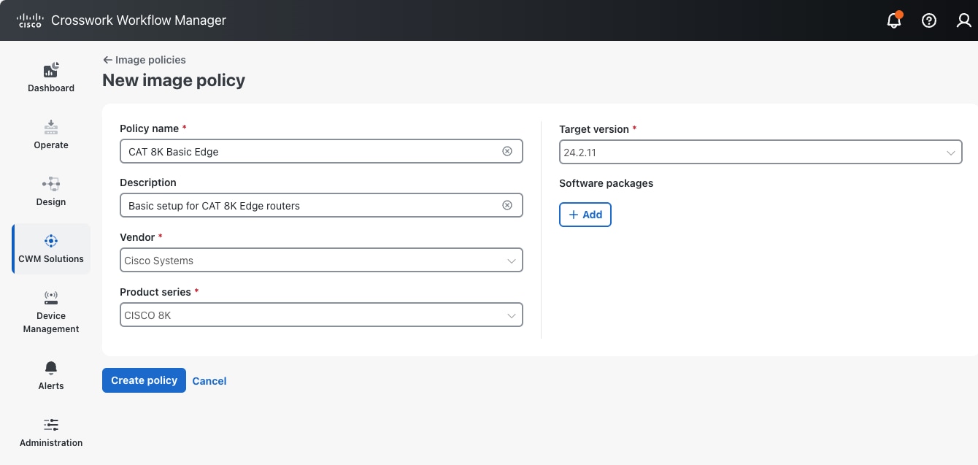Add a software package
Image resolution: width=978 pixels, height=465 pixels.
[585, 215]
